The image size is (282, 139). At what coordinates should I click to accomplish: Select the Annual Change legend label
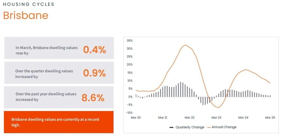[x=224, y=127]
